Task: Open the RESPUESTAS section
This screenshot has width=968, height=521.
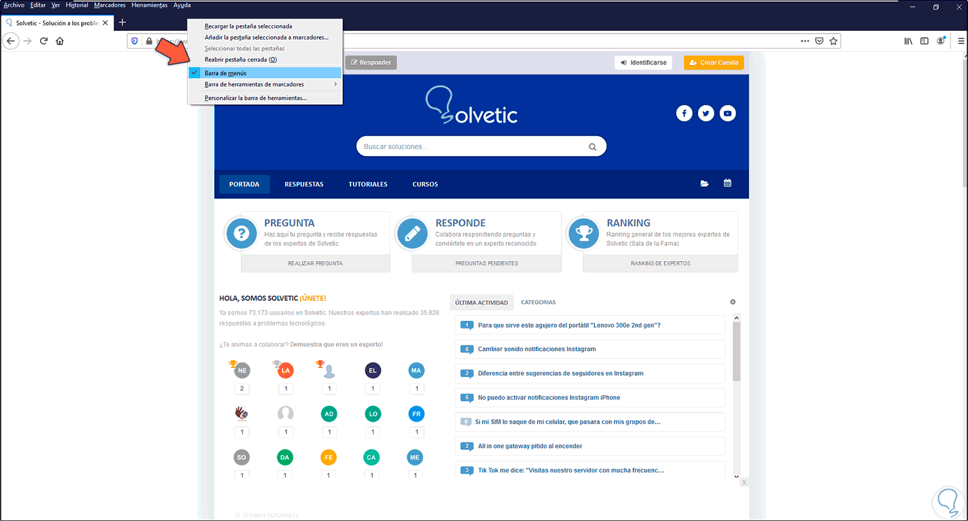Action: 304,184
